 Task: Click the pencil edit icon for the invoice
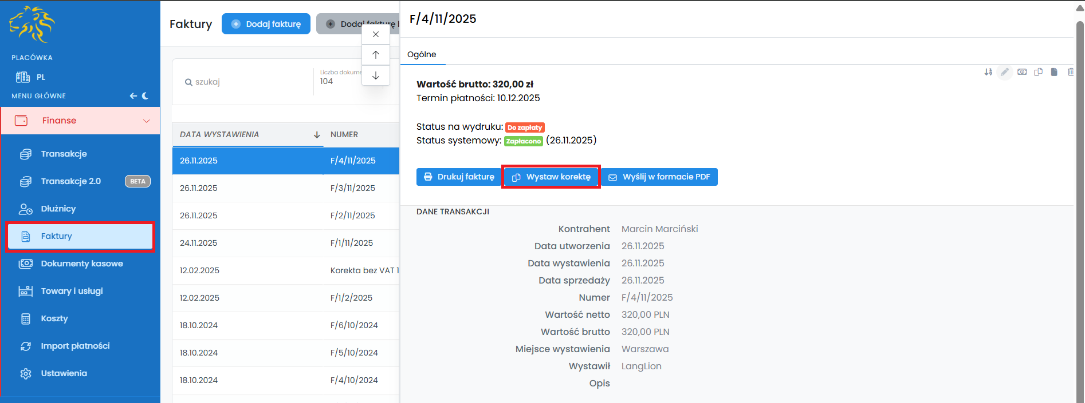click(1005, 72)
